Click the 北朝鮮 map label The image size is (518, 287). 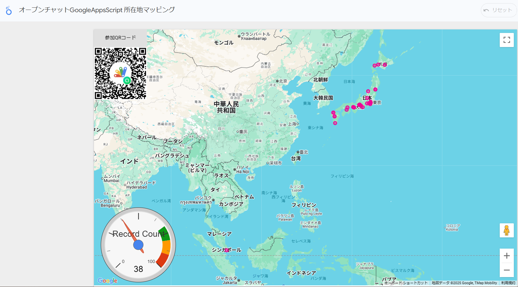click(x=320, y=80)
